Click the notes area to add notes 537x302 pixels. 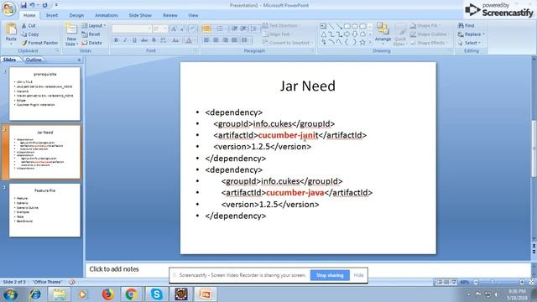click(x=308, y=269)
